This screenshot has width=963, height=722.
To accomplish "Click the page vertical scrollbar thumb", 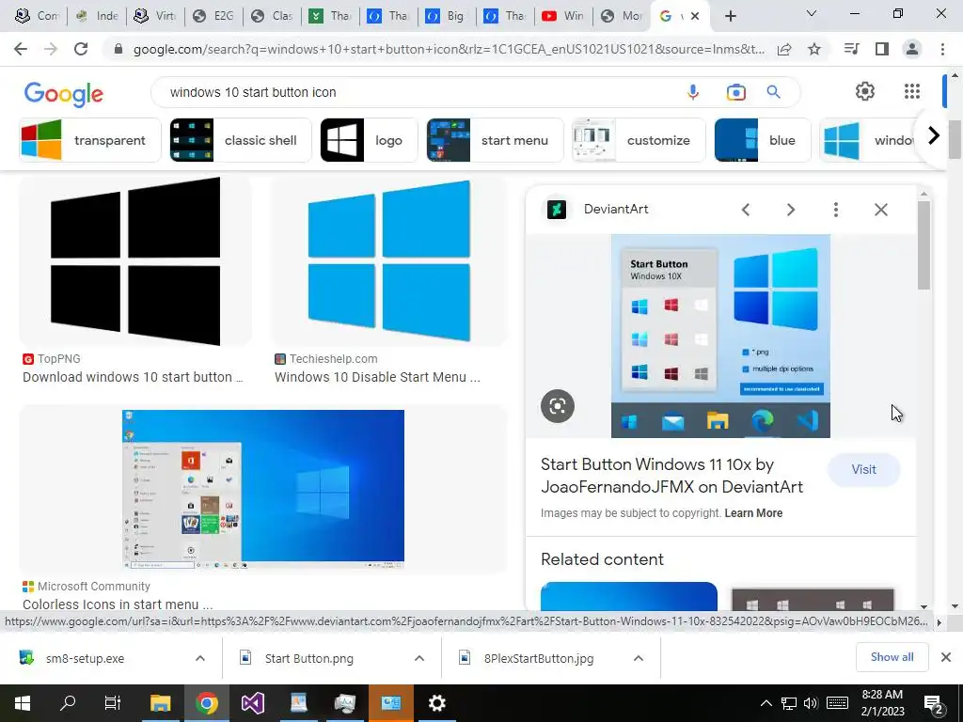I will 954,140.
